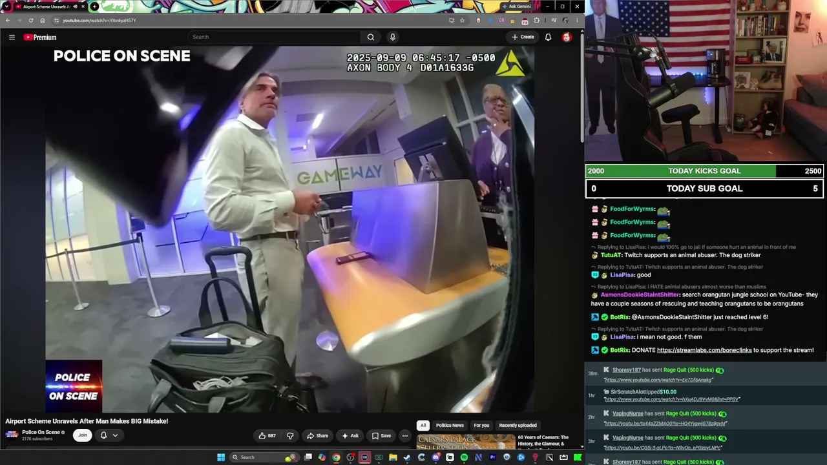Open the 60 Years of Caesars video thumbnail
827x465 pixels.
coord(465,442)
